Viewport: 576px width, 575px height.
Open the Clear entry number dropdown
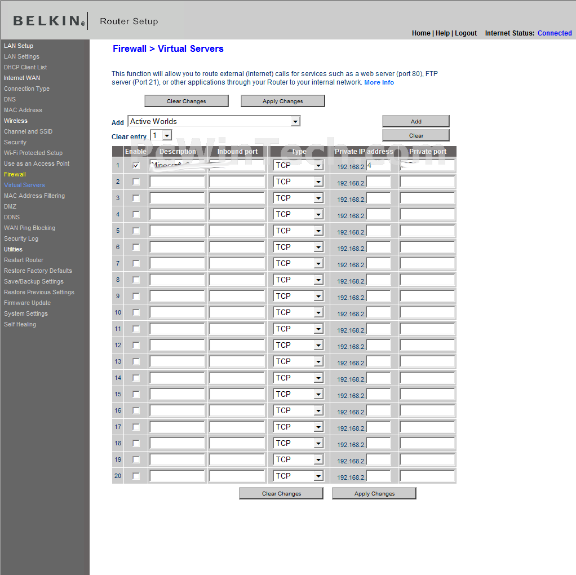pyautogui.click(x=161, y=135)
